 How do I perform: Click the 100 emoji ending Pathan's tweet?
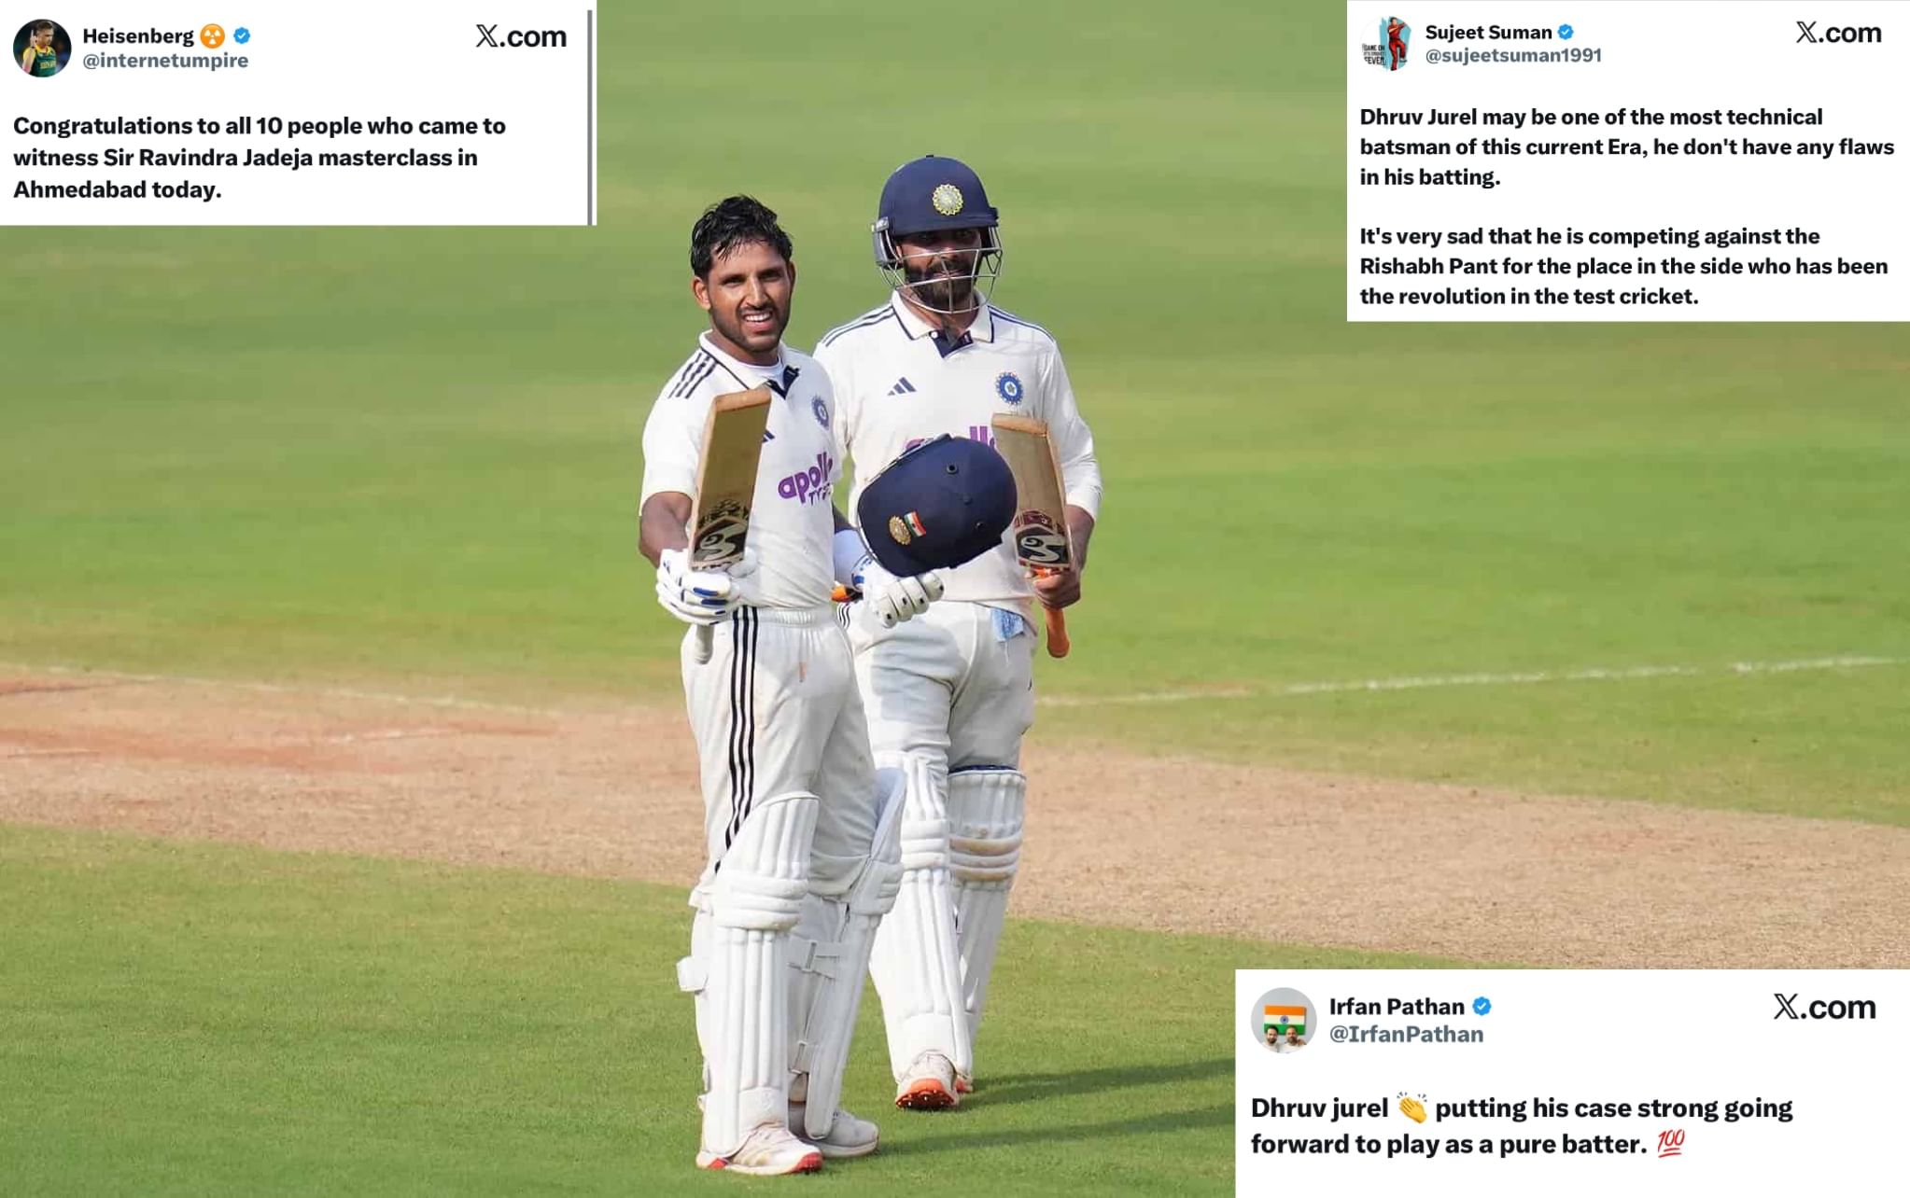click(x=1670, y=1143)
